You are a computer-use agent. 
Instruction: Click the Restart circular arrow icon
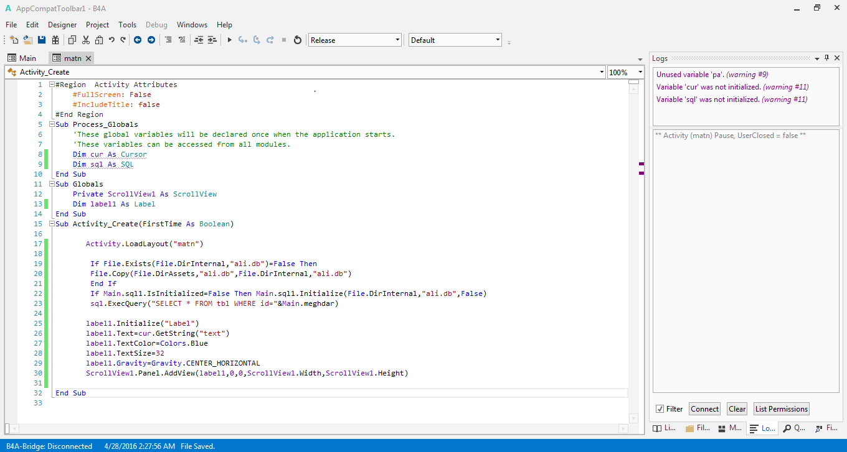(298, 40)
